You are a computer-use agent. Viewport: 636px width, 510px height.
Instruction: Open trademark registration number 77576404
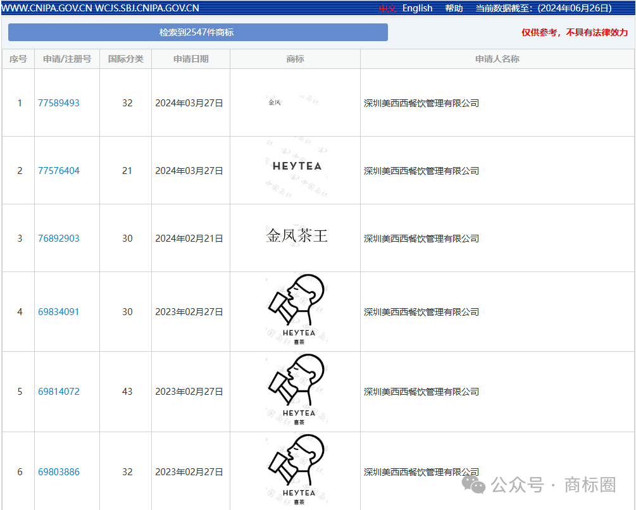coord(59,171)
